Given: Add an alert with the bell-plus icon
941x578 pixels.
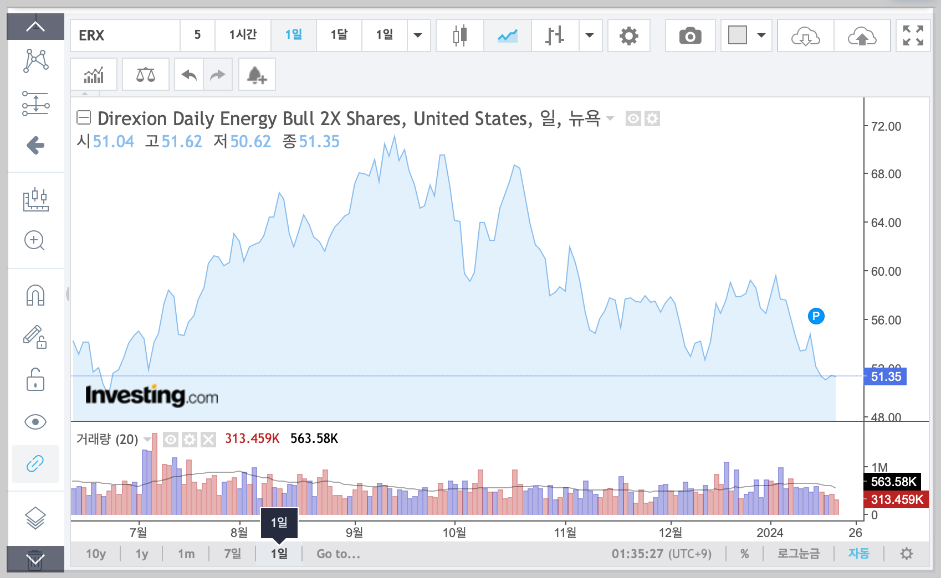Looking at the screenshot, I should tap(257, 74).
